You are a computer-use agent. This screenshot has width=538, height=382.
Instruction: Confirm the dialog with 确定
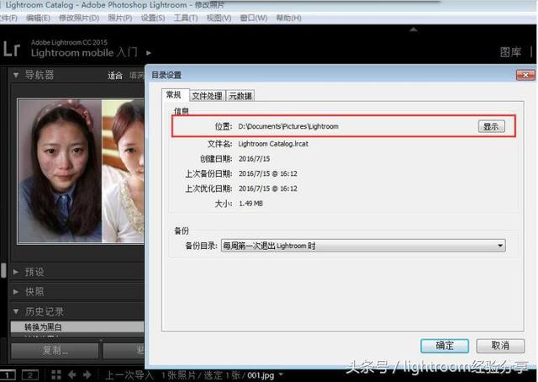[445, 346]
